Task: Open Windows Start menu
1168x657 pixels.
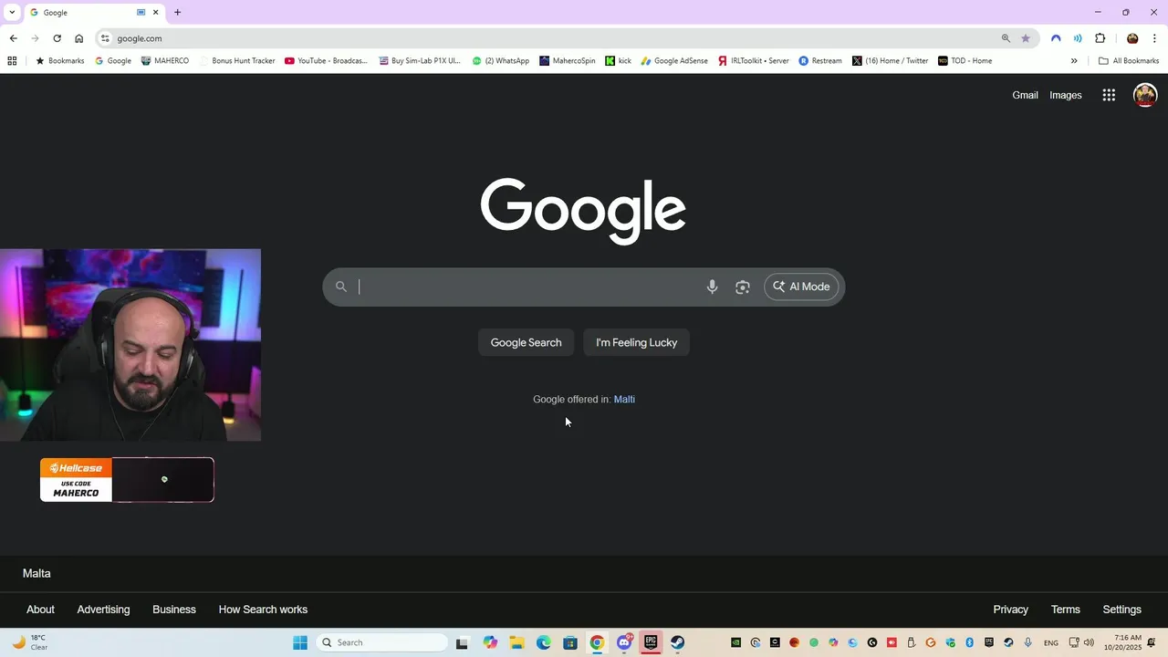Action: pos(300,642)
